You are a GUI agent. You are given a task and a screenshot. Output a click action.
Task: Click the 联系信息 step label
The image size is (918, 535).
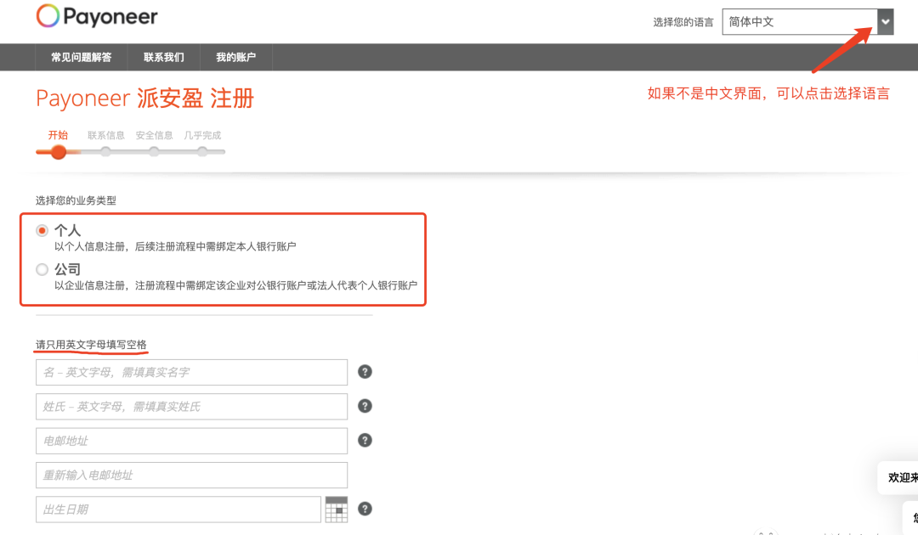(x=105, y=134)
